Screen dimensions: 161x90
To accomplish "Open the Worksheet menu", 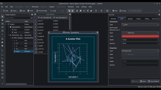I will pos(35,7).
